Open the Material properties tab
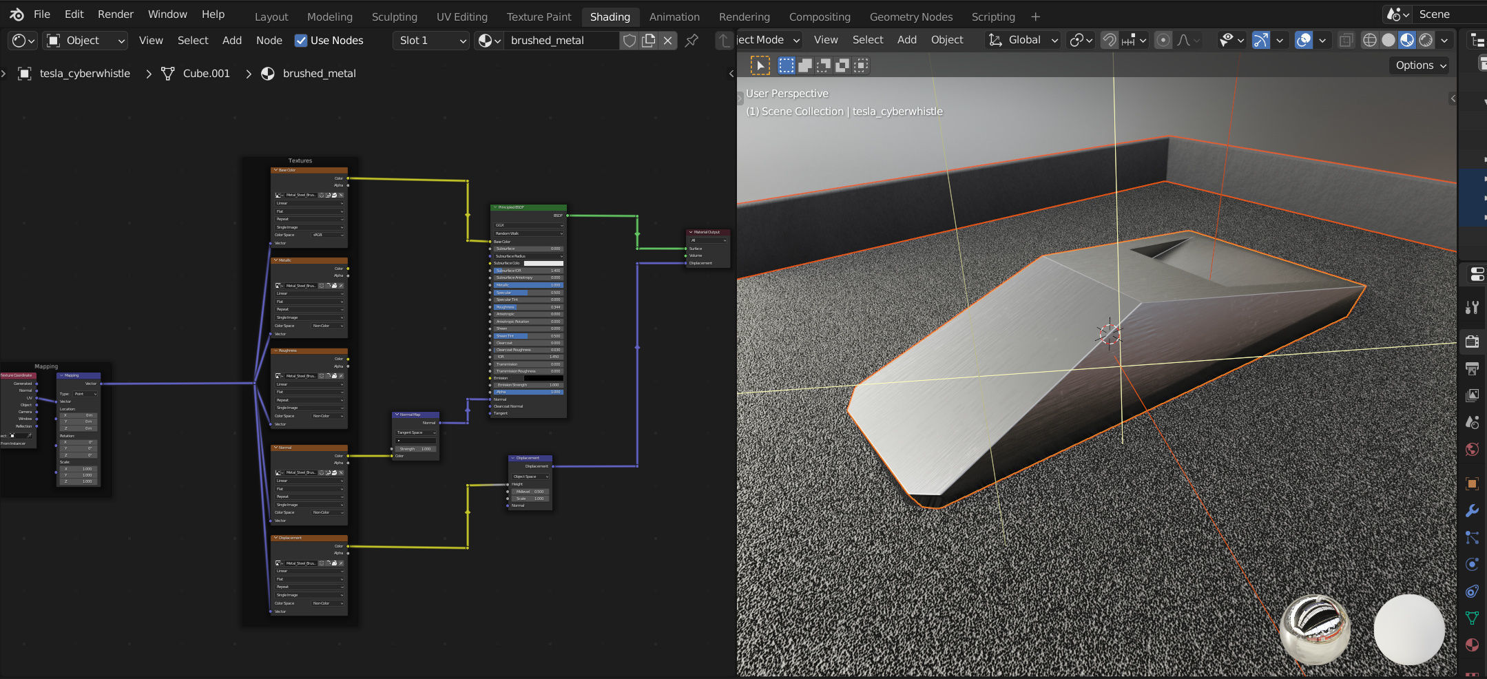 (x=1473, y=645)
